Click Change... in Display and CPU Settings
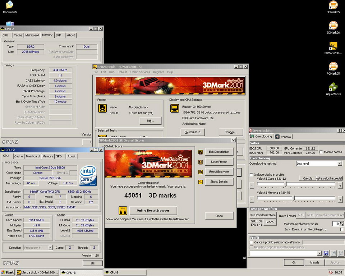345x276 pixels. pyautogui.click(x=231, y=132)
